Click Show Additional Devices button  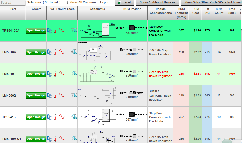[x=157, y=3]
